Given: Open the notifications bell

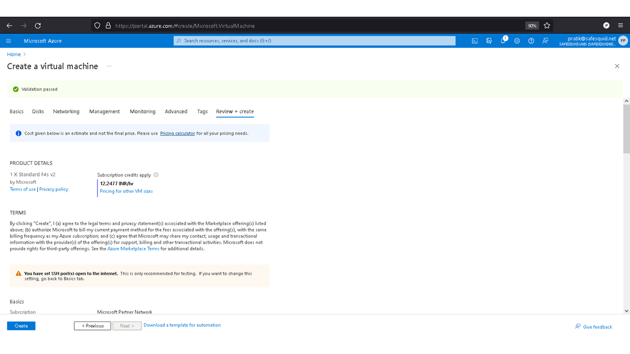Looking at the screenshot, I should point(503,40).
